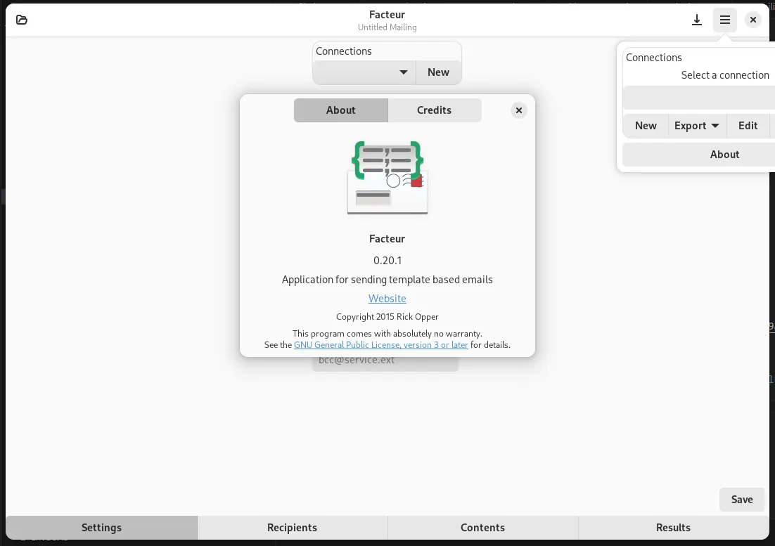Open the Connections dropdown in main window

(364, 72)
